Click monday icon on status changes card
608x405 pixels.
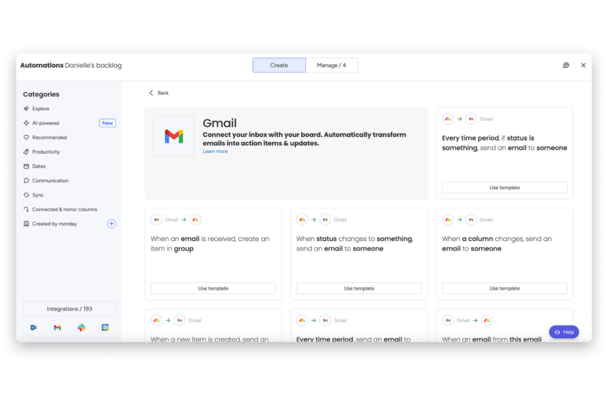point(302,220)
